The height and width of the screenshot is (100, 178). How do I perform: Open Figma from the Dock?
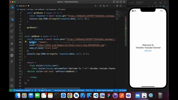109,96
